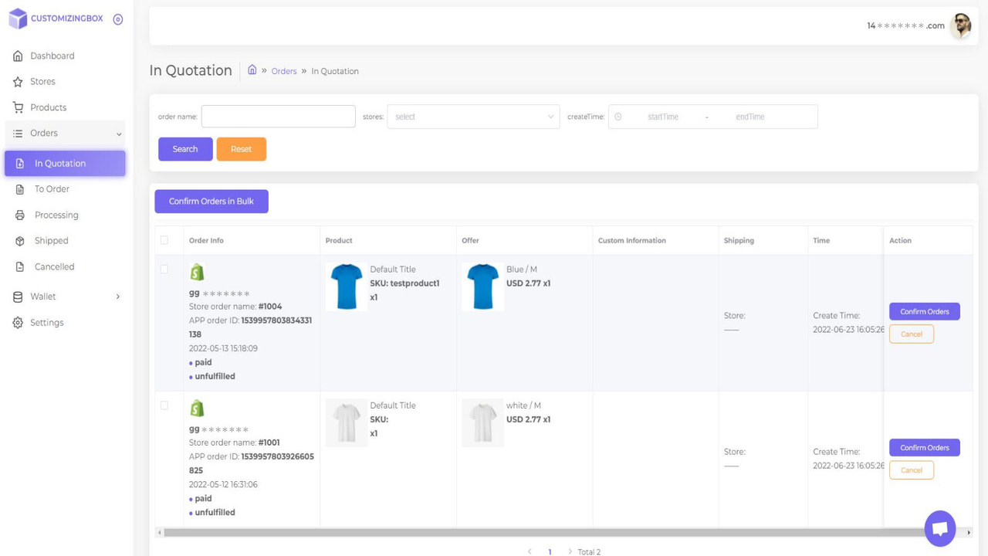This screenshot has width=988, height=556.
Task: Open the stores select dropdown
Action: point(473,117)
